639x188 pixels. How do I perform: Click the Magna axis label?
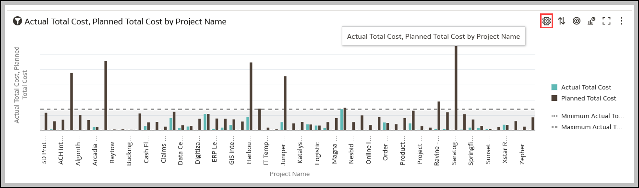coord(334,149)
